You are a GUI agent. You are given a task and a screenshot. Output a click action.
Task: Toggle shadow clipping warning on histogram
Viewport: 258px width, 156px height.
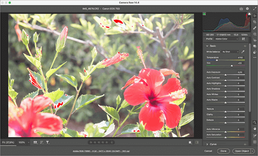click(204, 14)
